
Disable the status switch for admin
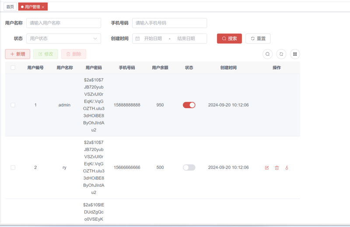tap(189, 105)
